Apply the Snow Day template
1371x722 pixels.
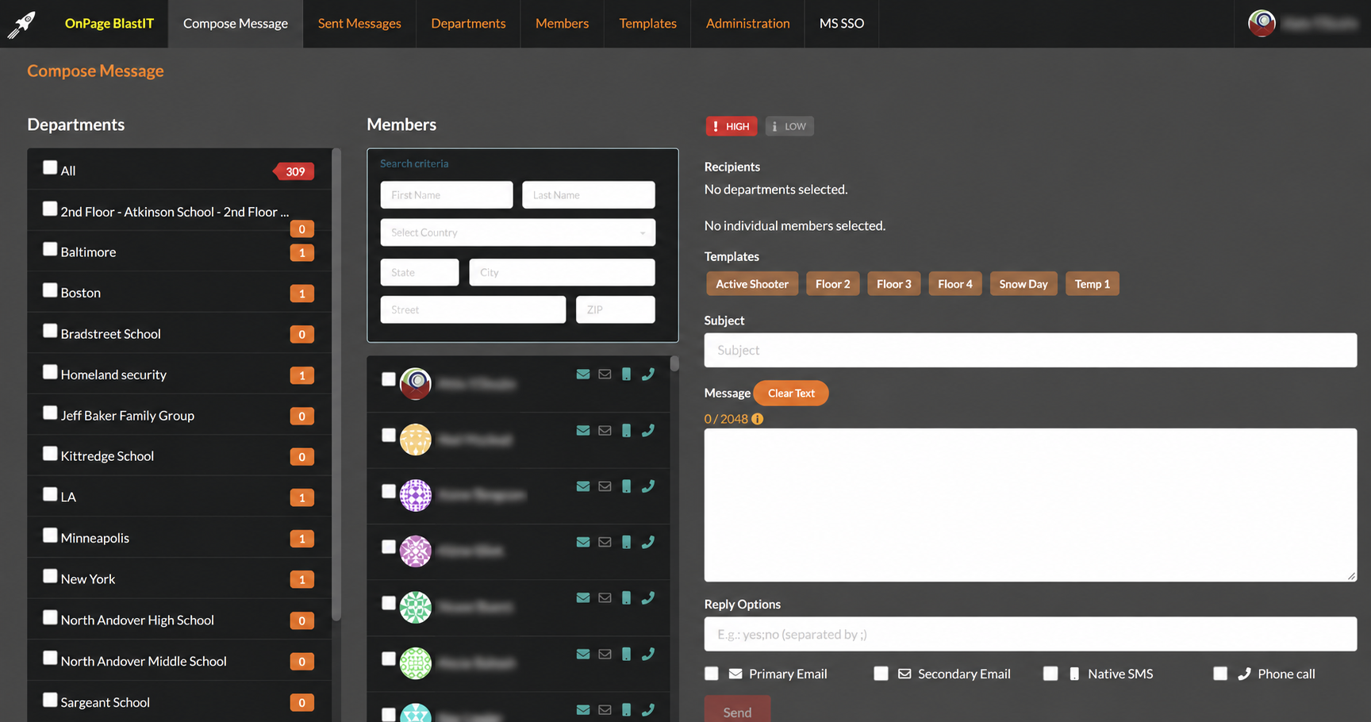1023,284
